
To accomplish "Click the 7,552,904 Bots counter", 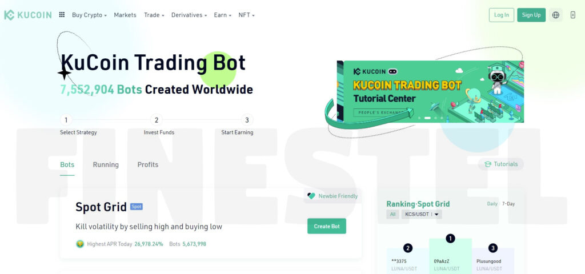I will 101,90.
